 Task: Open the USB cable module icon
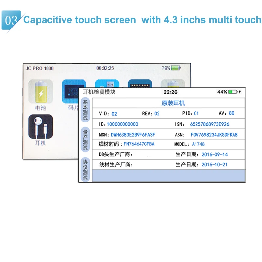tap(107, 84)
